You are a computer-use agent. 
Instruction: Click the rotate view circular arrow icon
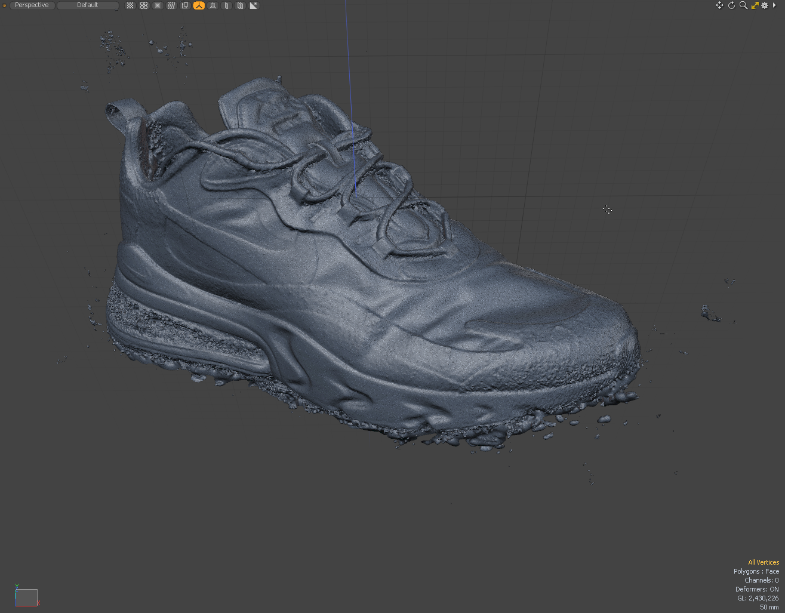click(731, 5)
